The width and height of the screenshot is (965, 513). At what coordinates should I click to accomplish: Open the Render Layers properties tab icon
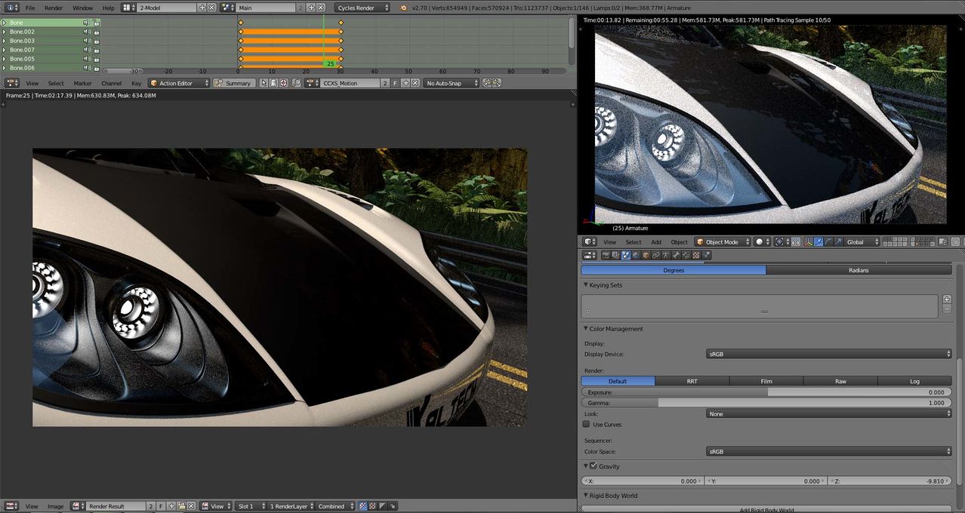click(x=615, y=255)
